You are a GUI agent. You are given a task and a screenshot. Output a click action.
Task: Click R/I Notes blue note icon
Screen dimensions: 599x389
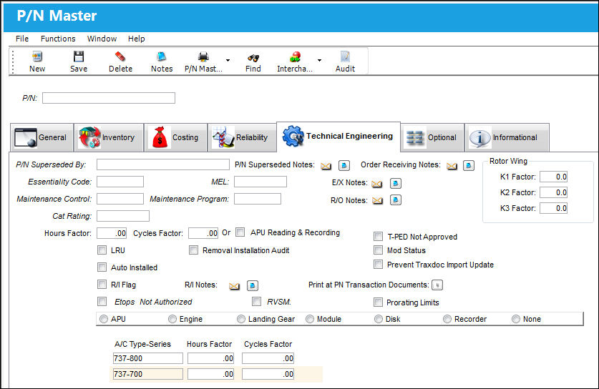(253, 285)
